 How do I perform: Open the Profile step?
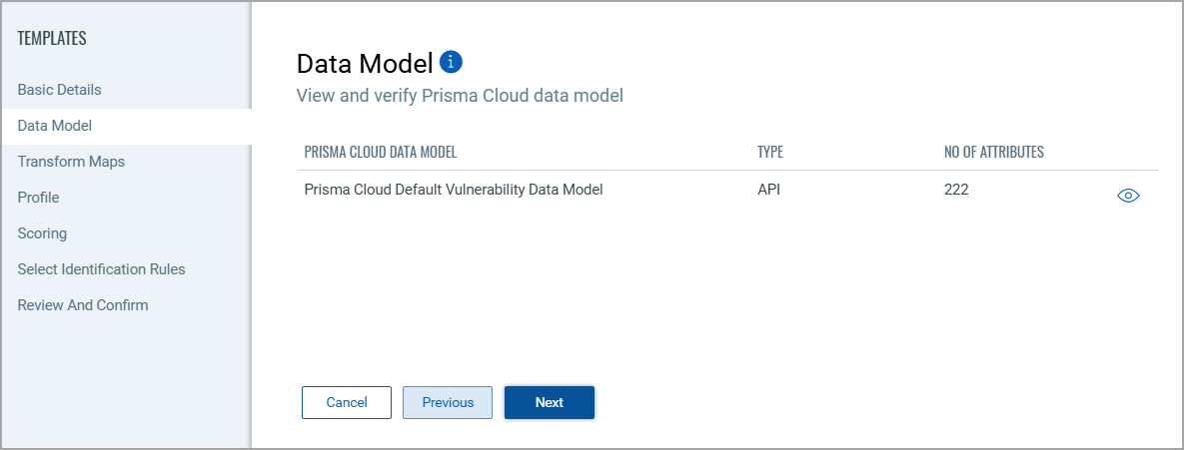pyautogui.click(x=38, y=198)
